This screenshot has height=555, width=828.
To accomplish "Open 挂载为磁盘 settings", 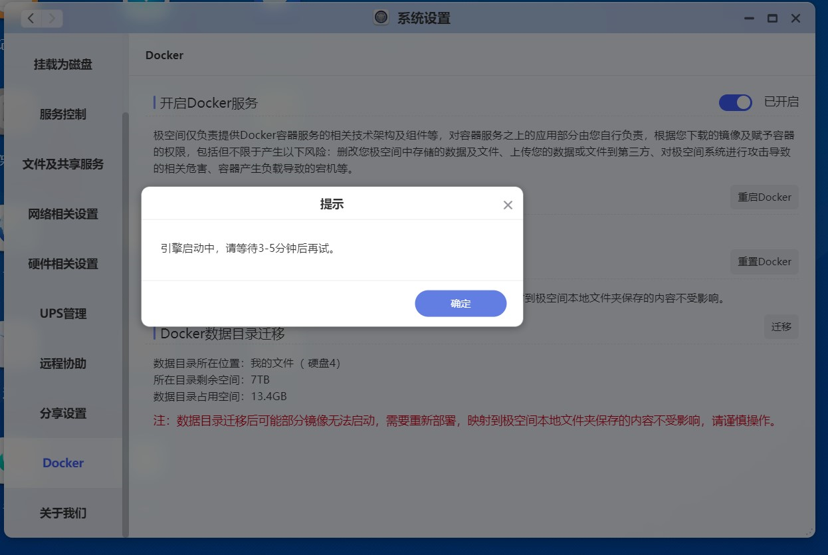I will click(63, 64).
